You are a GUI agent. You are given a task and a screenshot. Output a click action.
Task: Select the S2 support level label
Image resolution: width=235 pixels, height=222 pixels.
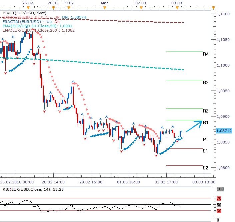click(x=205, y=168)
